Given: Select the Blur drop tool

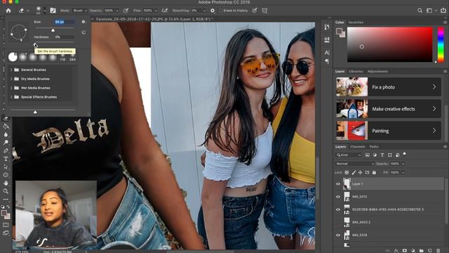Looking at the screenshot, I should (x=6, y=134).
